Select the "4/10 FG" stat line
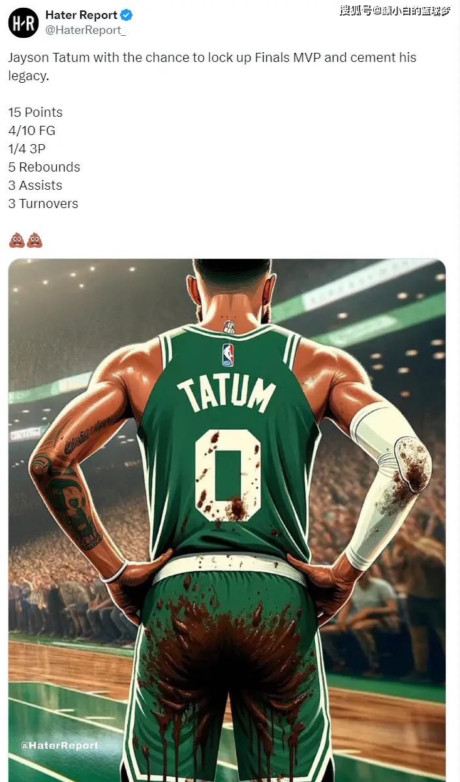This screenshot has height=782, width=460. tap(32, 130)
